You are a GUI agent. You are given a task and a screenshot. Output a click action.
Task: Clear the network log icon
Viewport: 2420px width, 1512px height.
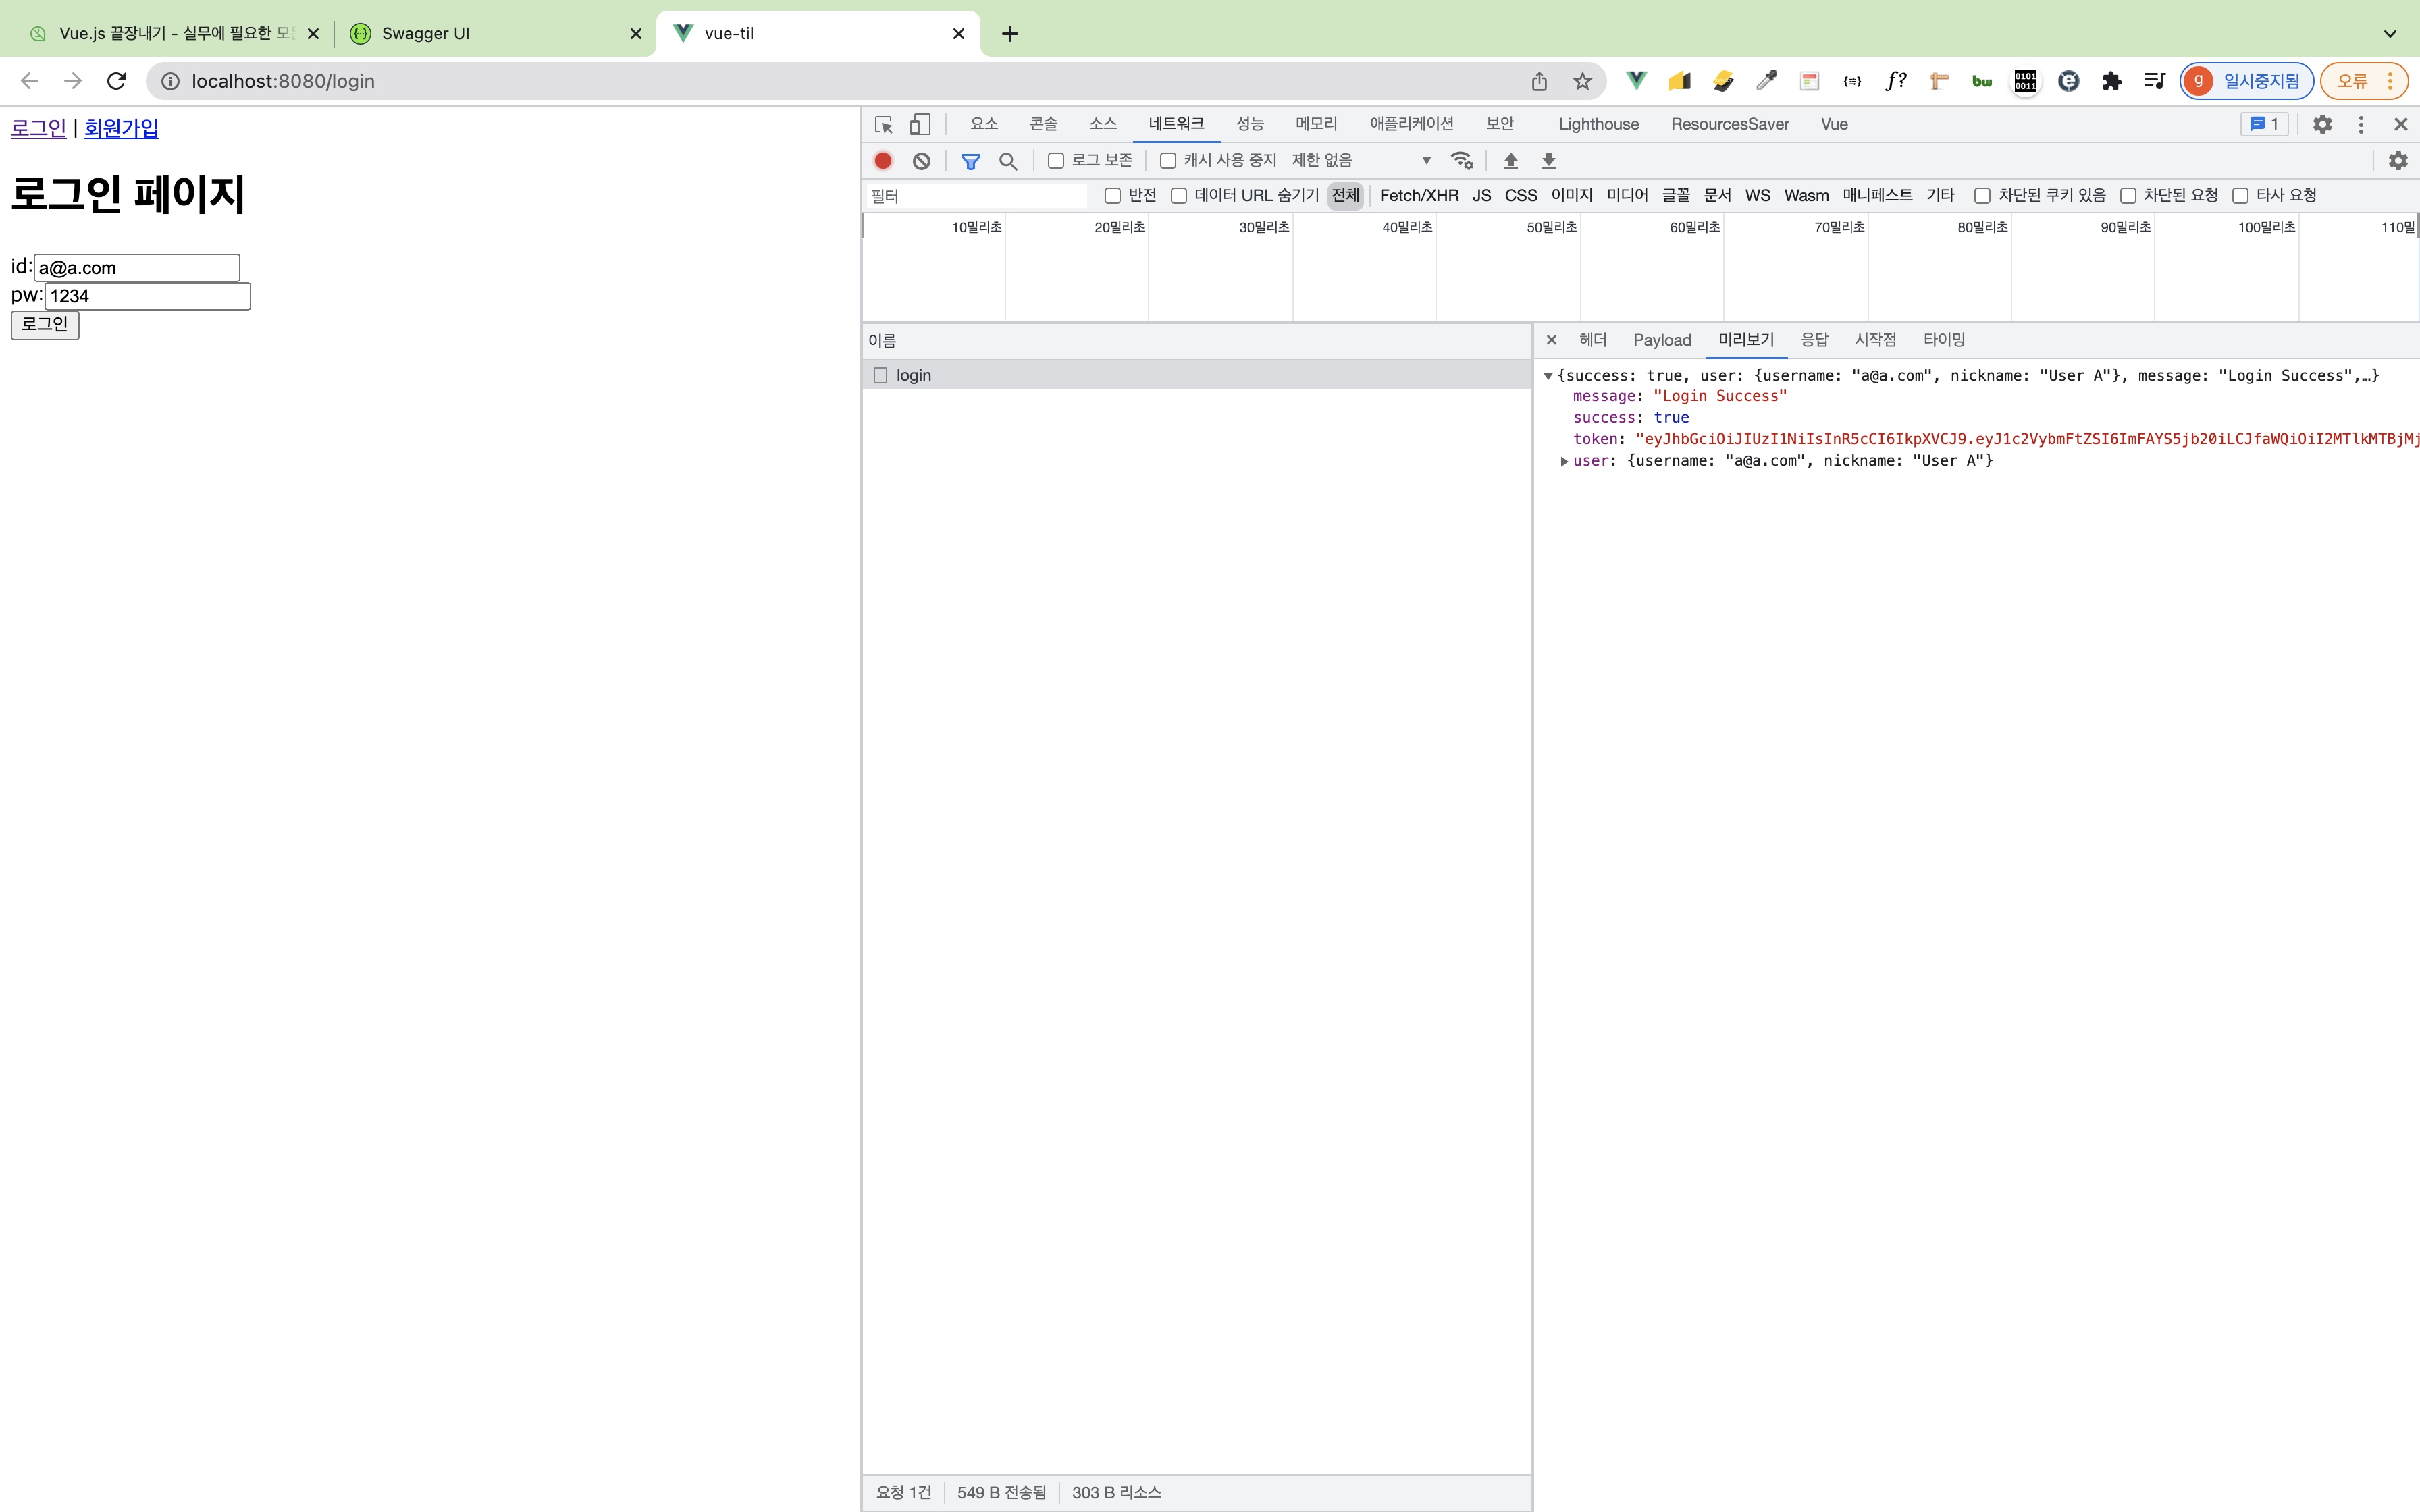pos(921,160)
